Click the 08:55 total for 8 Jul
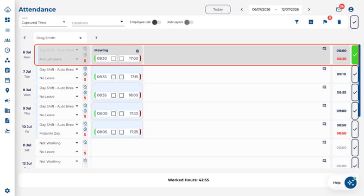This screenshot has width=364, height=196. pyautogui.click(x=341, y=92)
